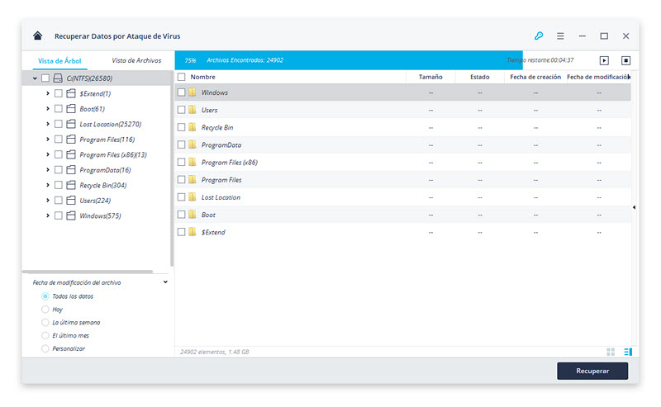The height and width of the screenshot is (407, 661).
Task: Expand the Users(224) tree node
Action: (48, 200)
